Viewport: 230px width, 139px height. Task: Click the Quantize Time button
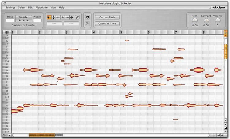pyautogui.click(x=107, y=23)
